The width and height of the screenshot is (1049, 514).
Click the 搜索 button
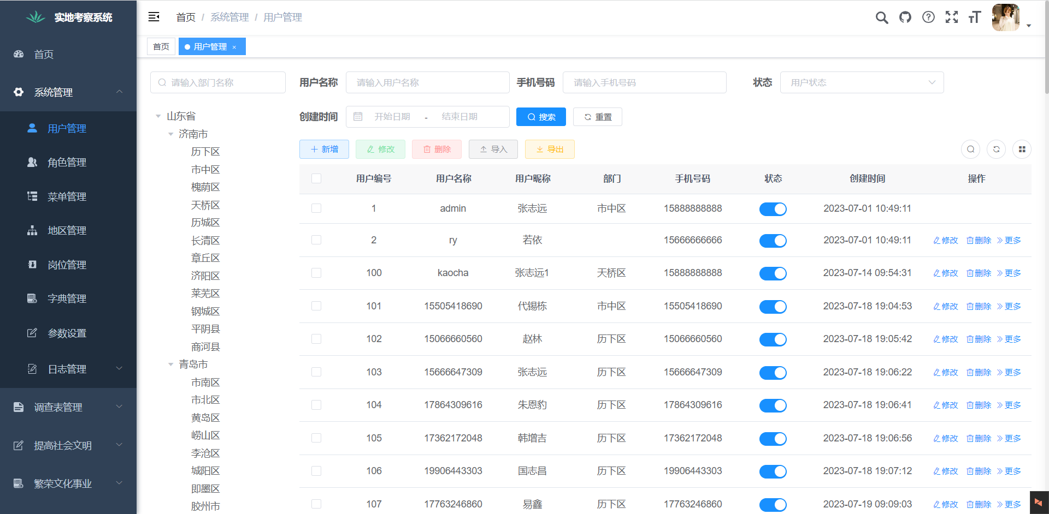541,117
